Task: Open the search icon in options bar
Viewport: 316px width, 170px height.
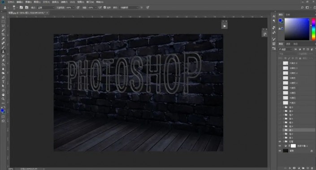Action: pyautogui.click(x=302, y=8)
